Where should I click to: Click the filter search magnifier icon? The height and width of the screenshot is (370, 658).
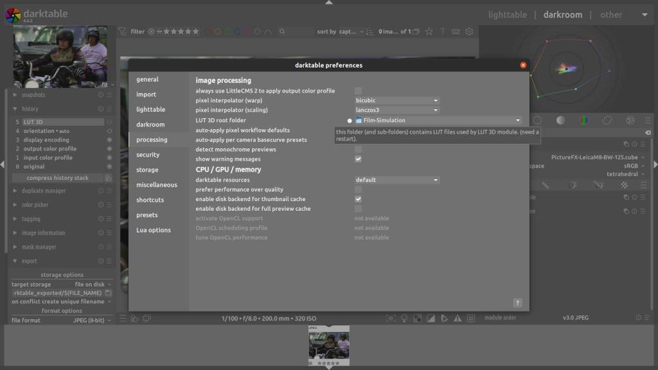click(x=282, y=31)
